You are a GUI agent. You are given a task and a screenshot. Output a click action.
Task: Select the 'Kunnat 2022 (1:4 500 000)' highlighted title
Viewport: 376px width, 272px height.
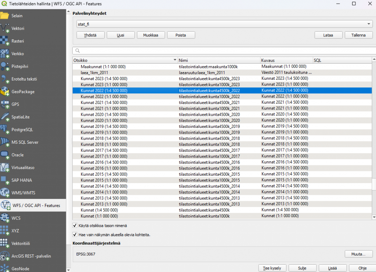click(x=104, y=90)
